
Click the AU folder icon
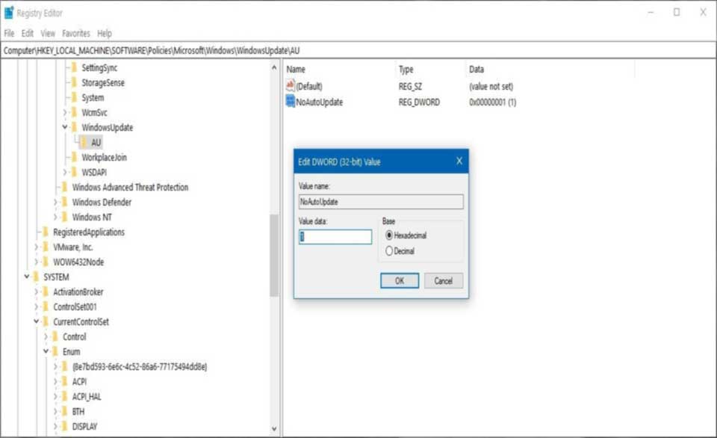pyautogui.click(x=84, y=142)
